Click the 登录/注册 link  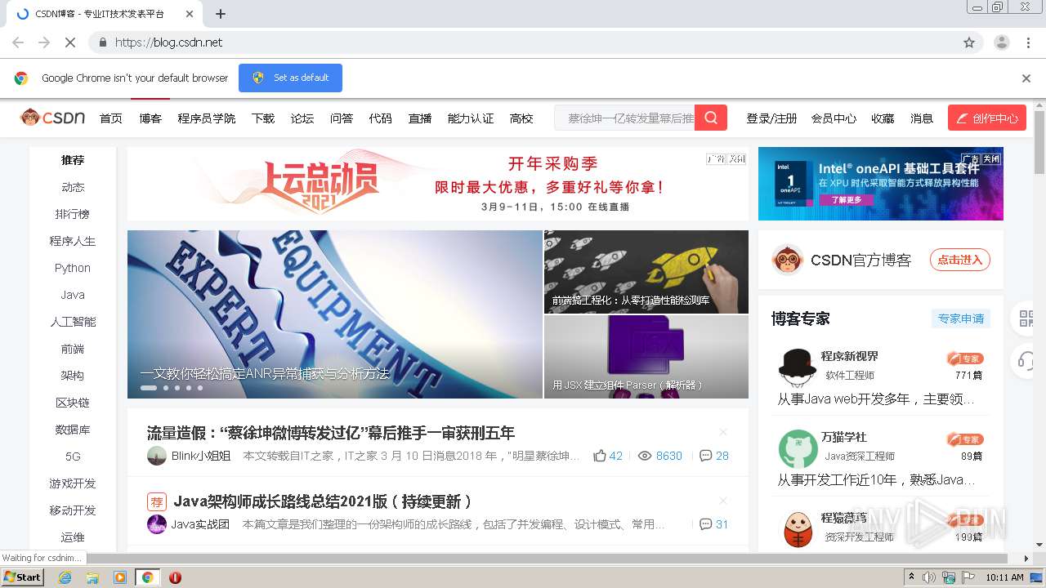click(771, 118)
